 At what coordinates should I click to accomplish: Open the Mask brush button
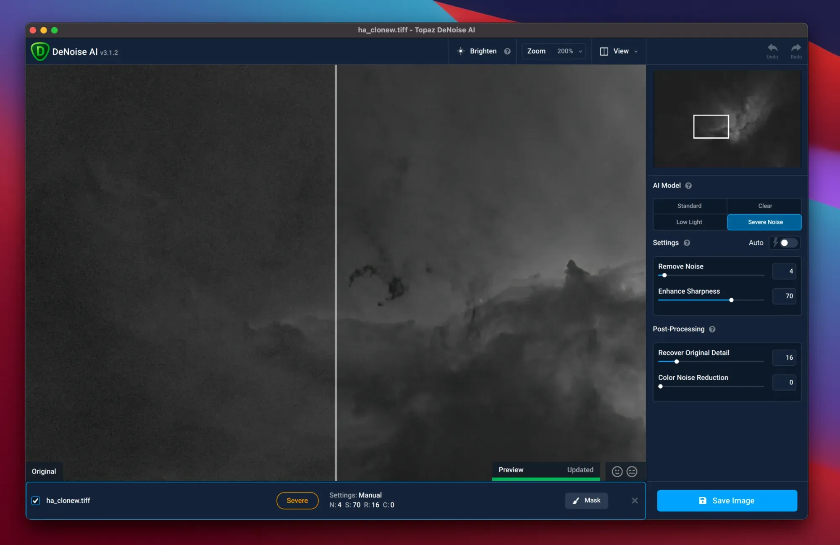[x=586, y=500]
